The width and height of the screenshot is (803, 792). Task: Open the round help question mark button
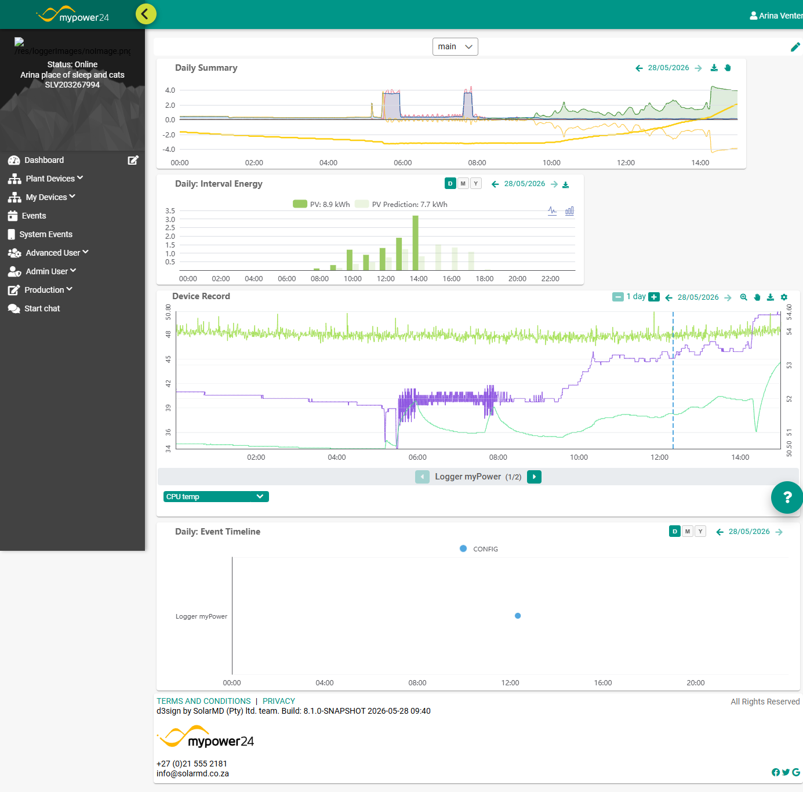787,497
